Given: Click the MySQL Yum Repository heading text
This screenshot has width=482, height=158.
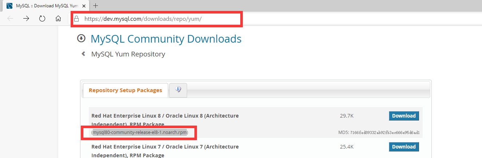Looking at the screenshot, I should [x=128, y=54].
